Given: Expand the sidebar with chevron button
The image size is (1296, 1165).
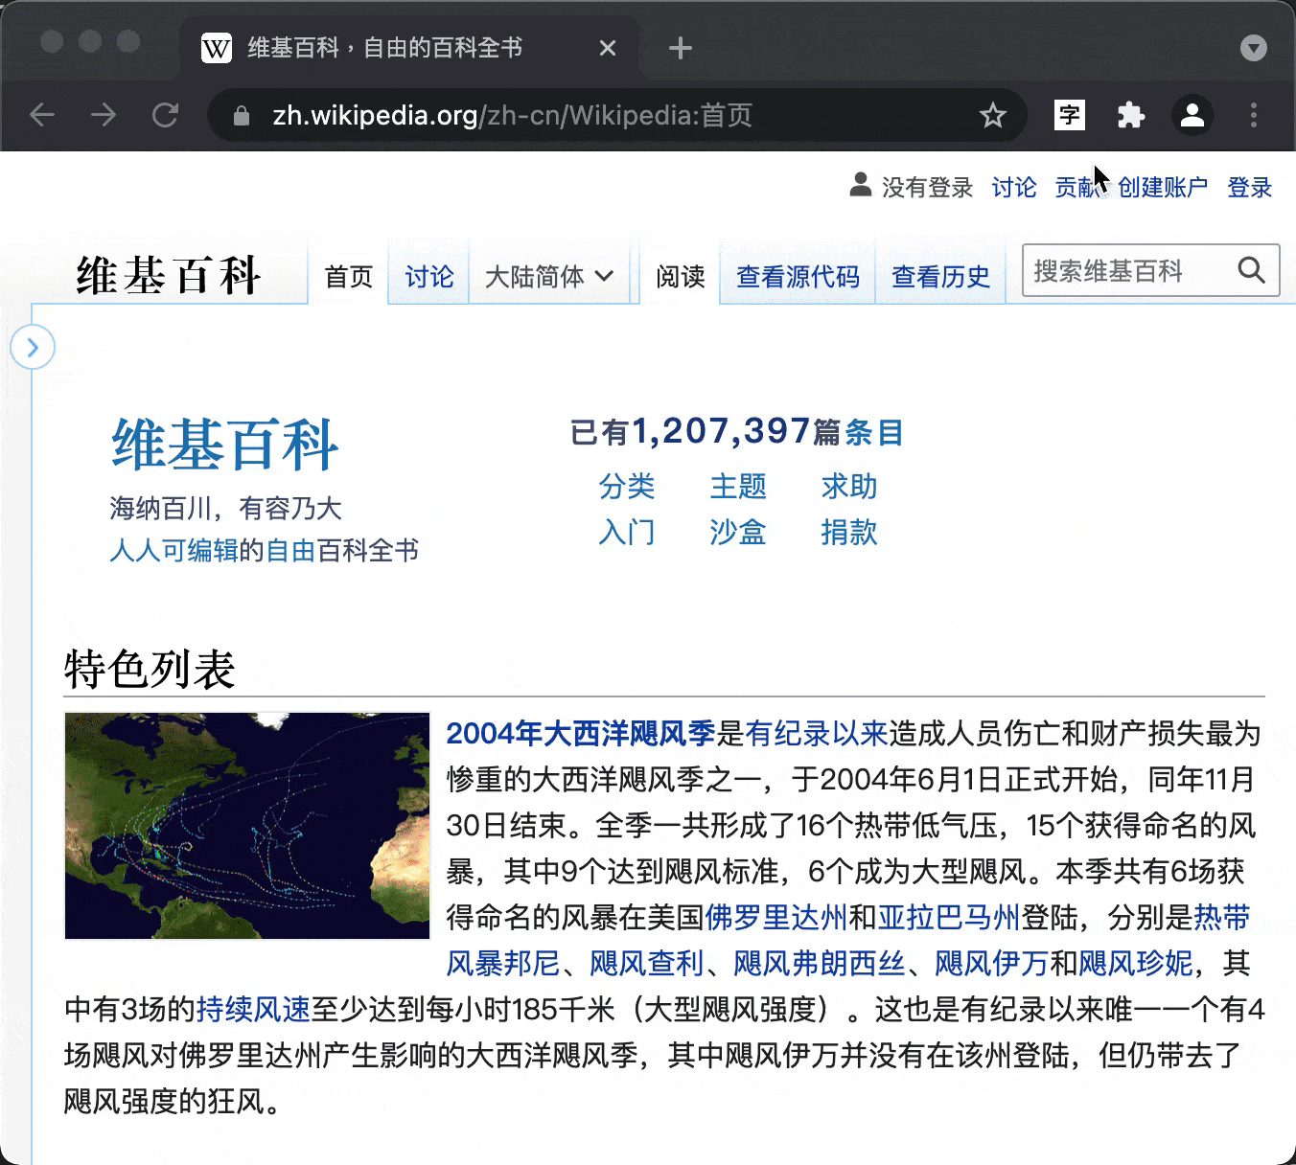Looking at the screenshot, I should pos(33,347).
